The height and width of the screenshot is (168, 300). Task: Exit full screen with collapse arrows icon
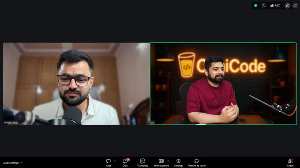click(x=295, y=6)
